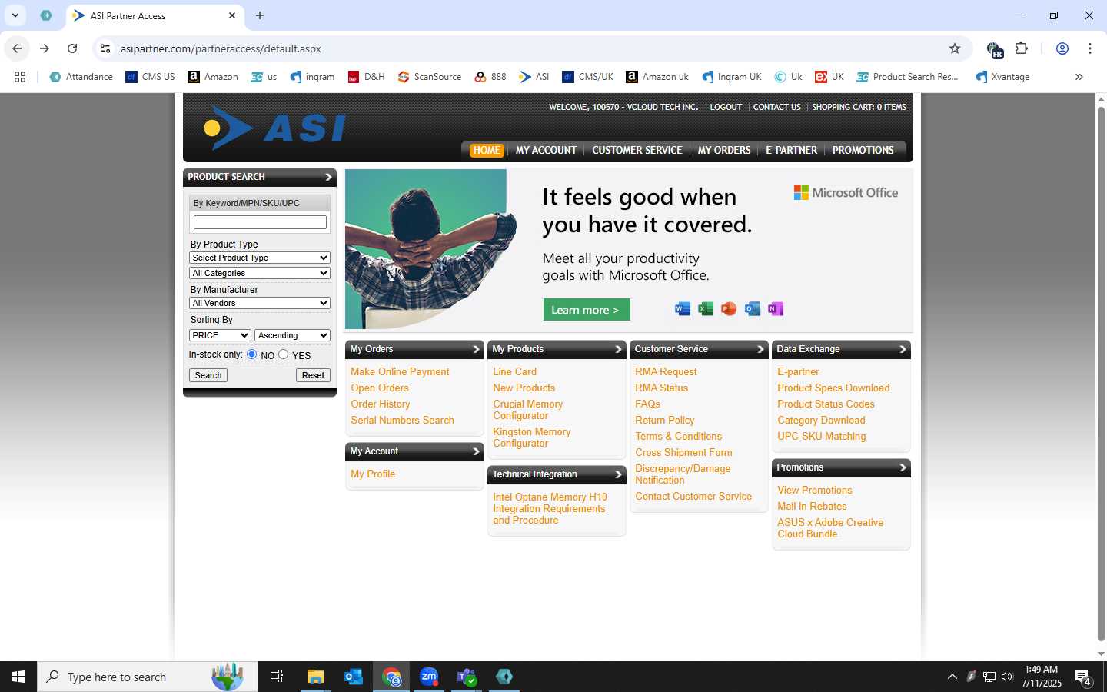Open the ScanSource bookmark

[x=430, y=77]
